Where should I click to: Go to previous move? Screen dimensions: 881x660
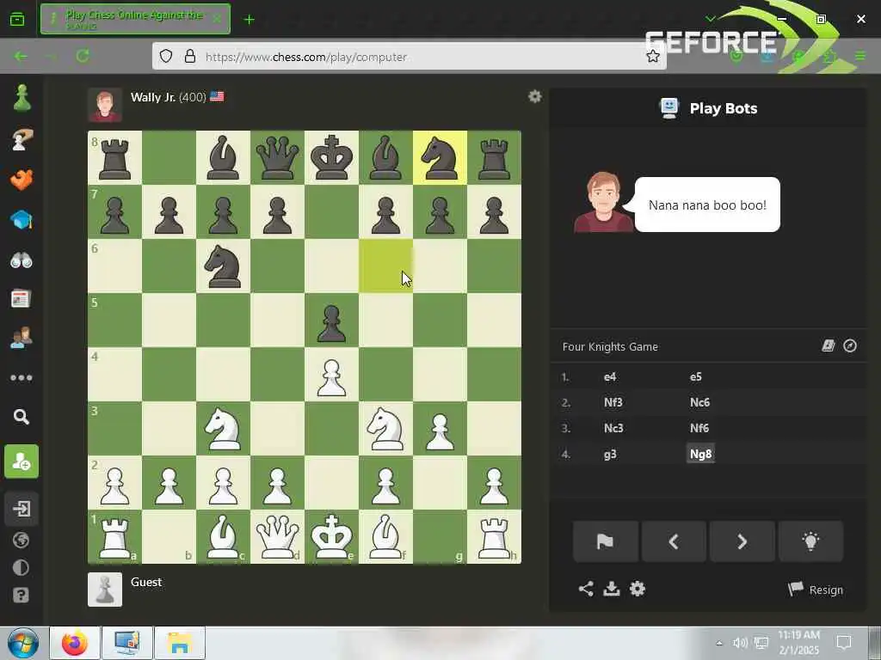[x=674, y=541]
